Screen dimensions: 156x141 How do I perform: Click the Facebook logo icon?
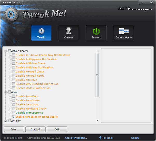pyautogui.click(x=100, y=138)
